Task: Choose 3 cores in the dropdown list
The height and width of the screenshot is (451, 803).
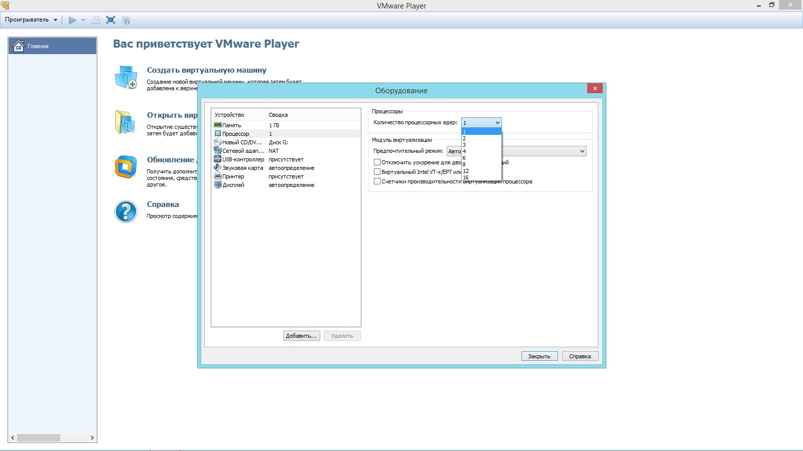Action: click(481, 145)
